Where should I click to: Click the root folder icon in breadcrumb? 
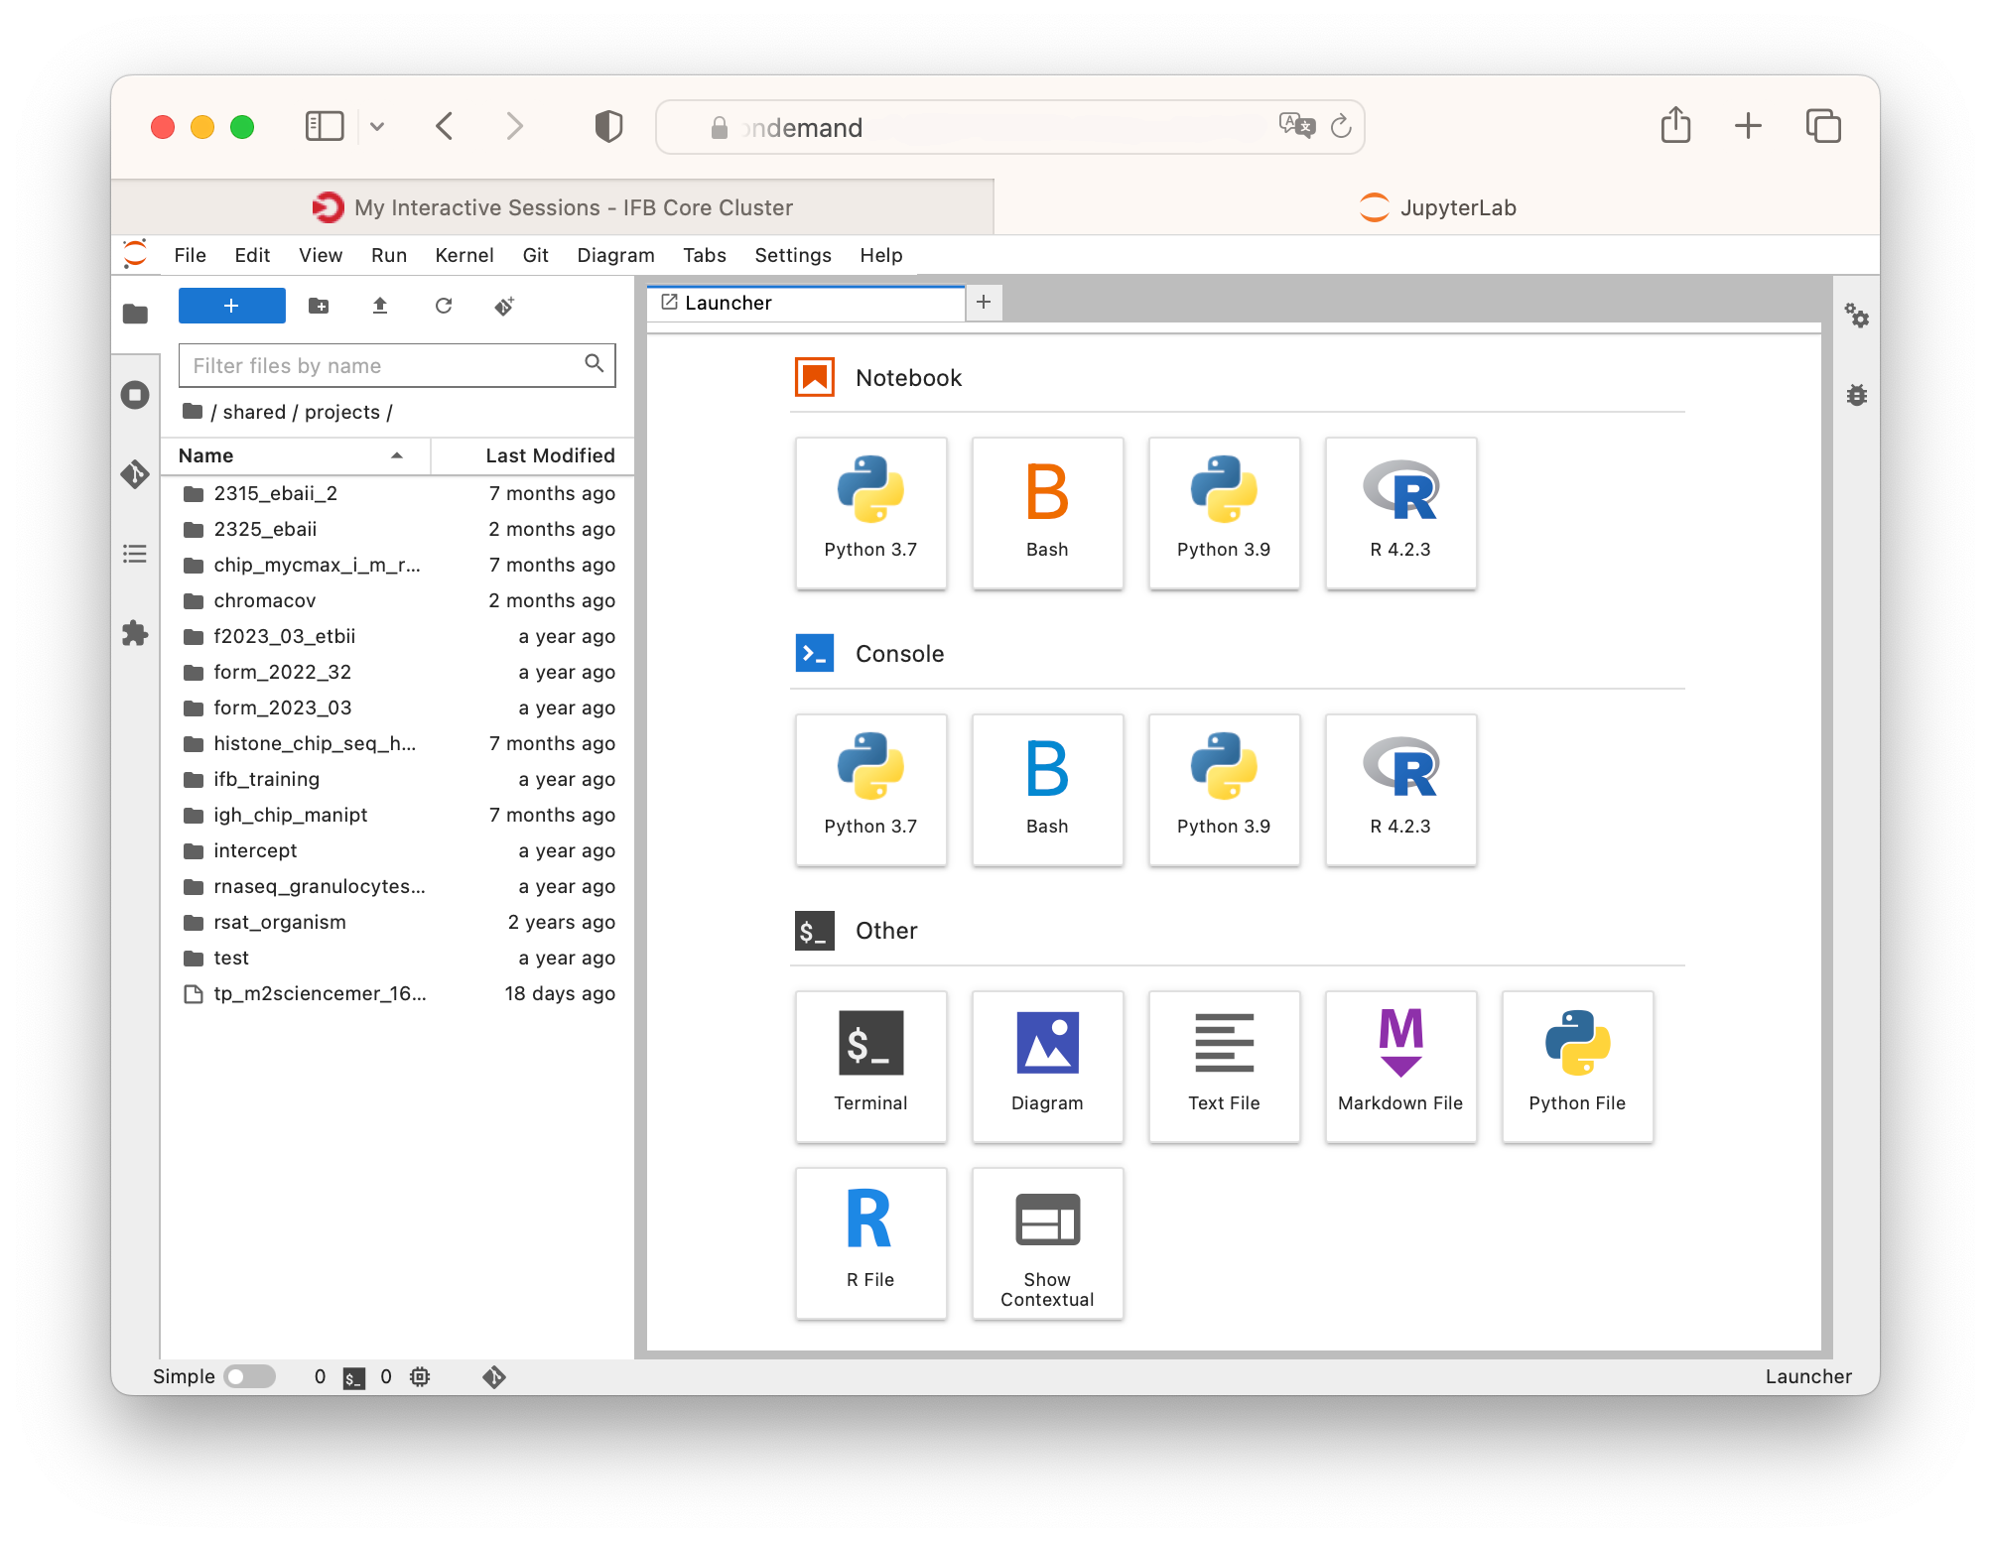coord(193,411)
